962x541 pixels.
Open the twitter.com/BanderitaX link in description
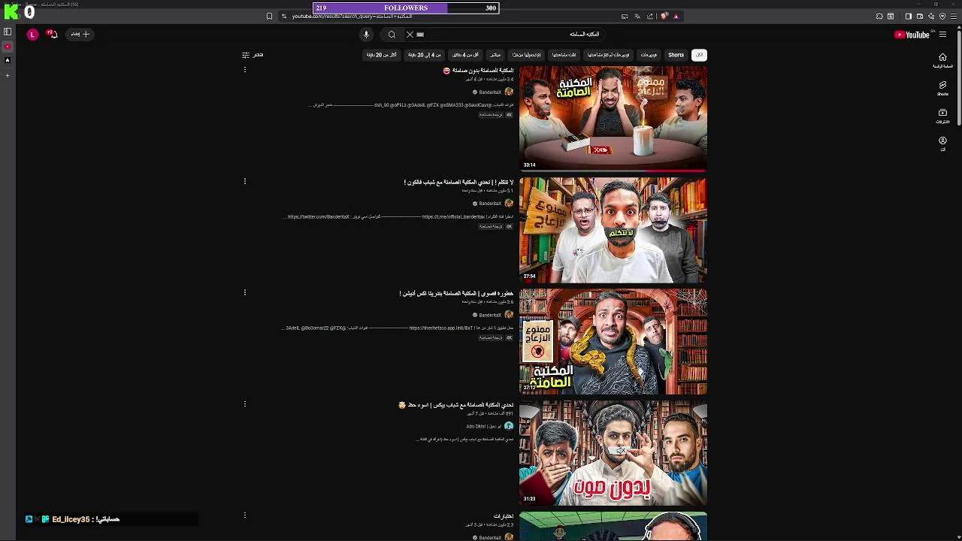[x=319, y=217]
